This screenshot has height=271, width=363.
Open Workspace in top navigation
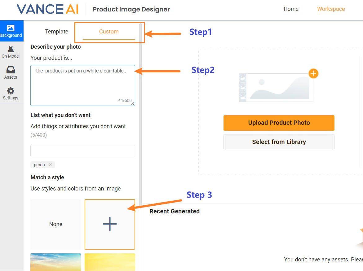(331, 9)
